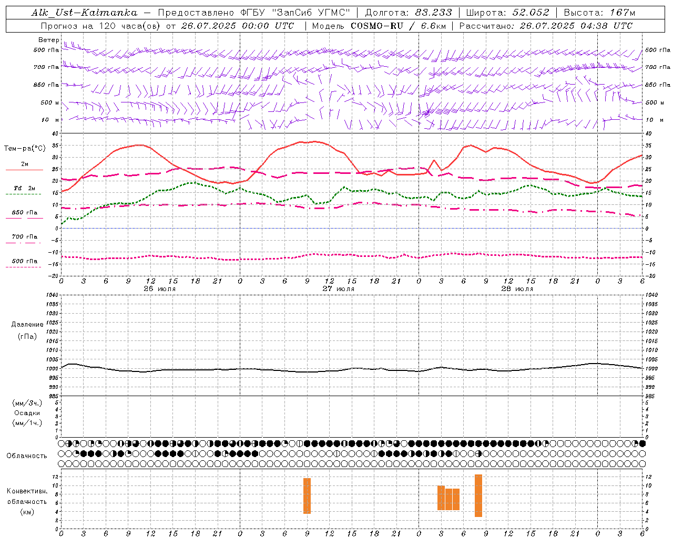The image size is (673, 538).
Task: Click the (мм/3ч.) precipitation unit label
Action: [27, 403]
